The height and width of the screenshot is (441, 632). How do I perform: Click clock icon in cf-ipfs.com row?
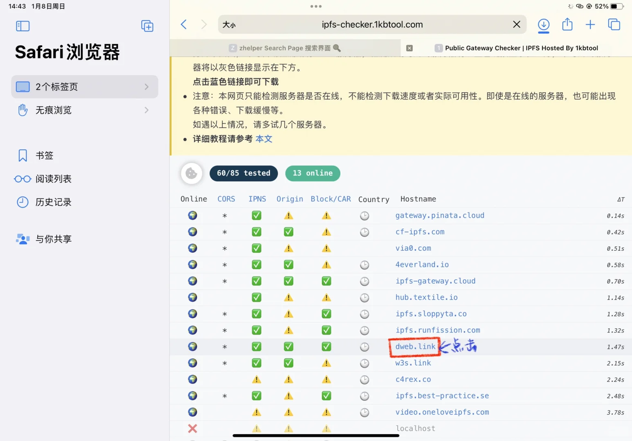coord(364,232)
